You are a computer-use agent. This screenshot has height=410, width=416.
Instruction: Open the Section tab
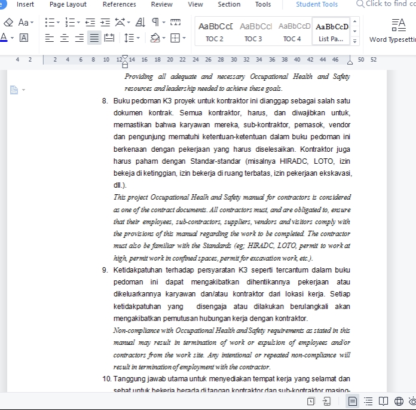tap(229, 4)
